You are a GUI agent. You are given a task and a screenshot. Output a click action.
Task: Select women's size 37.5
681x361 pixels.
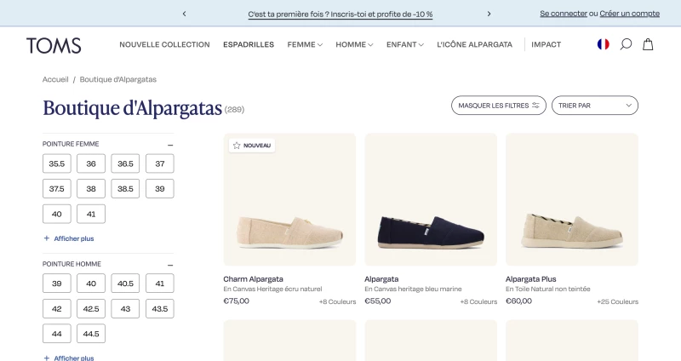click(56, 189)
